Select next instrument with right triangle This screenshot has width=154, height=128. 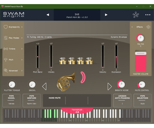click(x=110, y=87)
